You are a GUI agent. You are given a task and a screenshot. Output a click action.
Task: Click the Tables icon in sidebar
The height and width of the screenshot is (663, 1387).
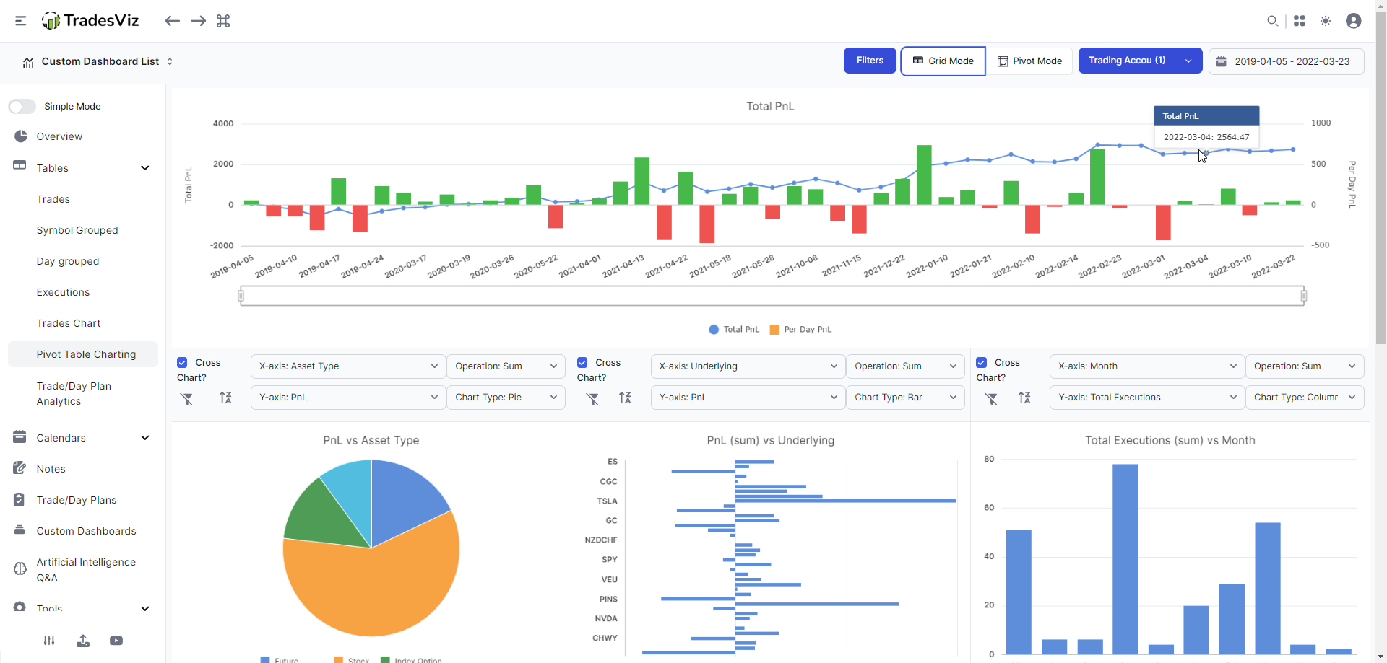coord(20,165)
